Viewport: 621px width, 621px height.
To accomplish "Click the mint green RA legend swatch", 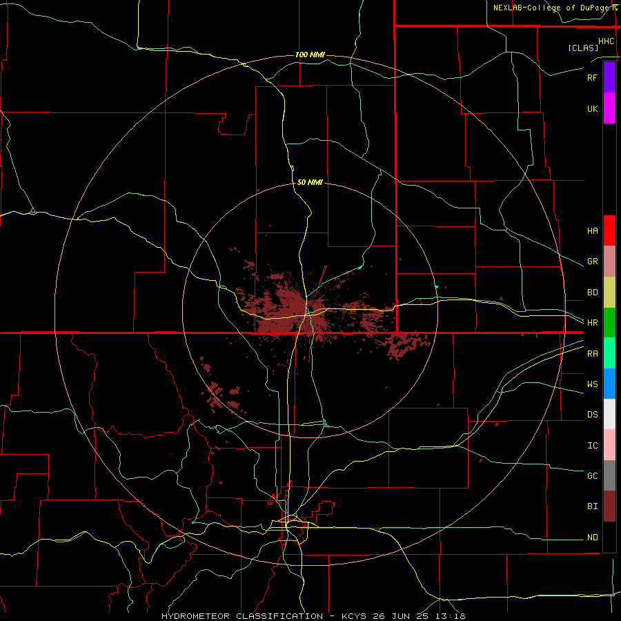I will 609,353.
